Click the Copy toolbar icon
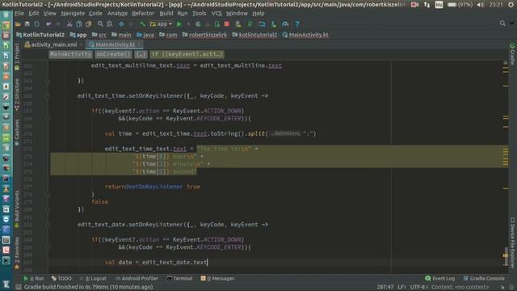The height and width of the screenshot is (291, 517). point(79,24)
